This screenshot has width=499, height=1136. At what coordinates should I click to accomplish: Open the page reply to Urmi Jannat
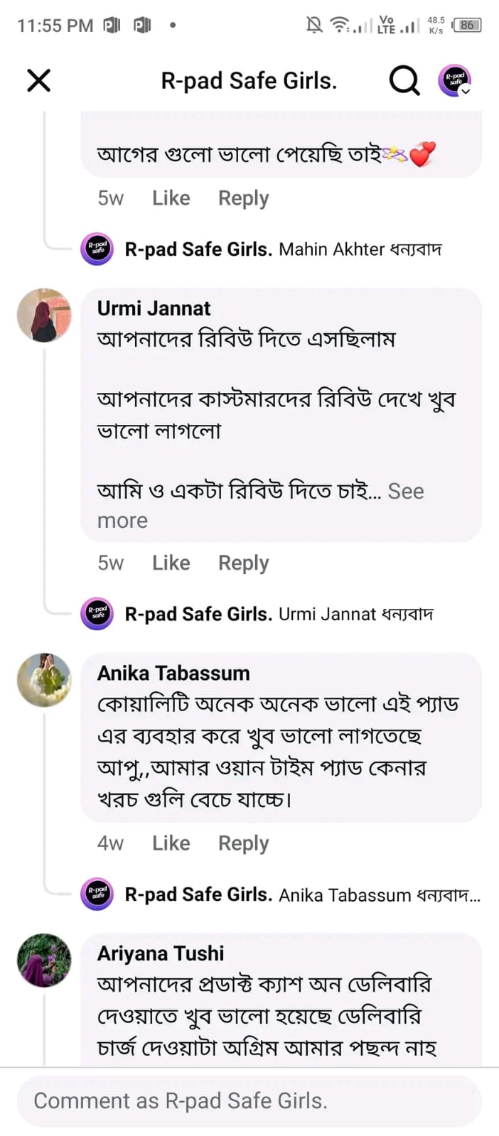(279, 614)
